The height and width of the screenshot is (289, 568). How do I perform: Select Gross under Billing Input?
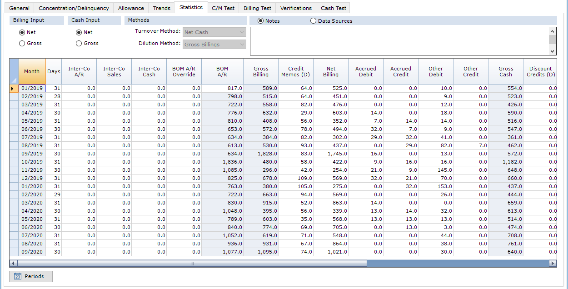[x=22, y=43]
